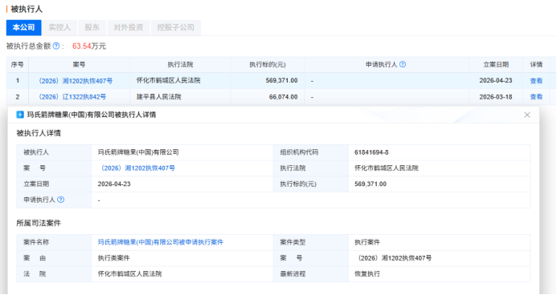Click the 被执行人详情 section heading

pyautogui.click(x=39, y=133)
